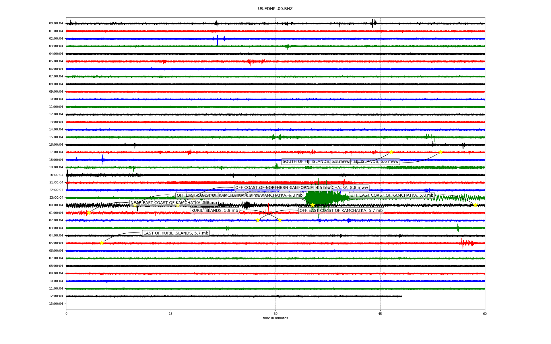Image resolution: width=551 pixels, height=344 pixels.
Task: Click the x-axis tick label 45
Action: (x=380, y=314)
